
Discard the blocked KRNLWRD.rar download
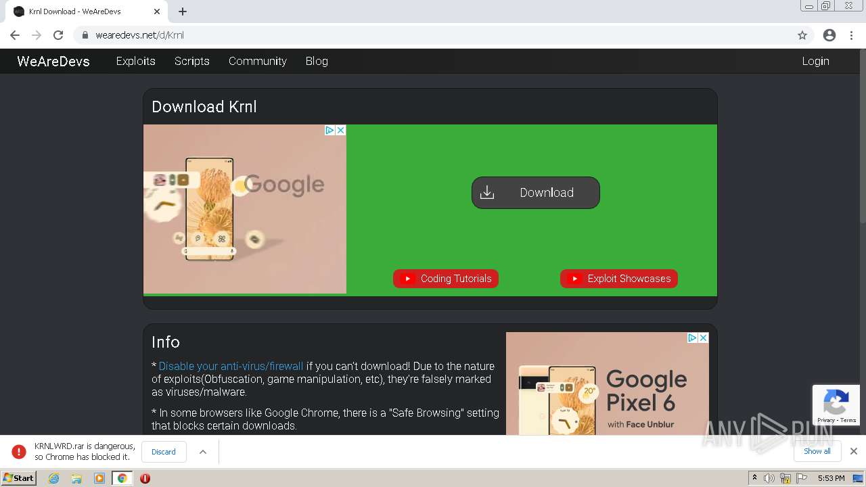[164, 452]
